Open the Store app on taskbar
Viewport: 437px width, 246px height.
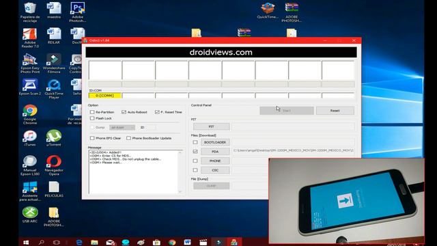[x=156, y=243]
